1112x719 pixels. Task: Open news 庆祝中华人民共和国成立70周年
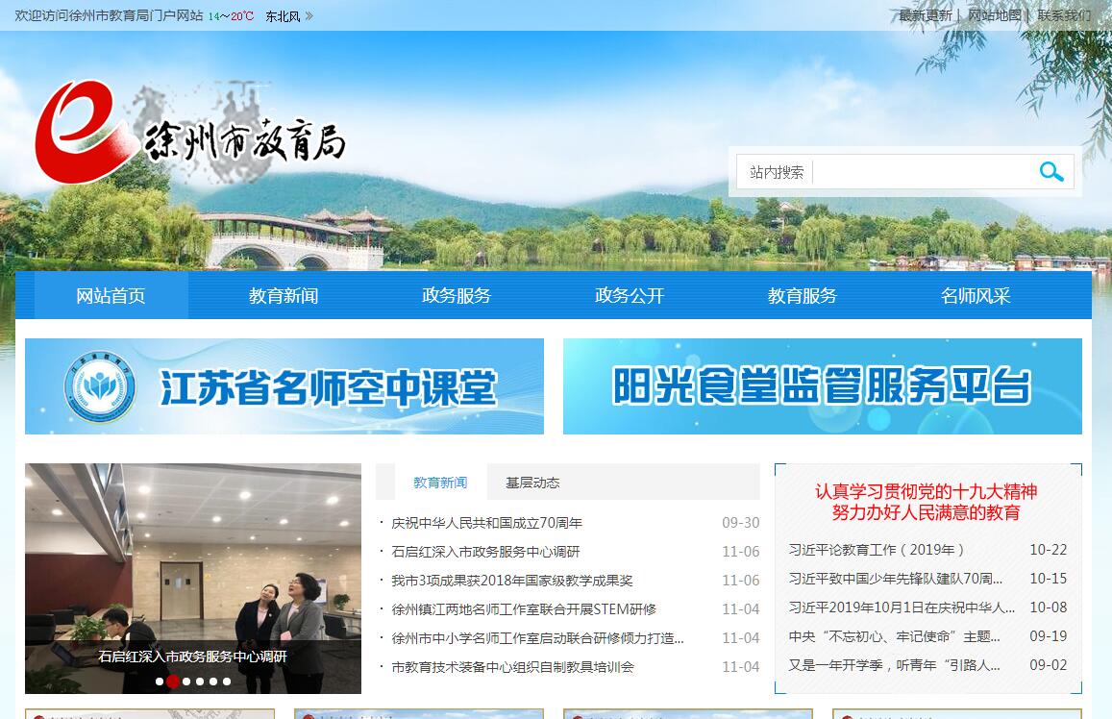click(x=486, y=523)
